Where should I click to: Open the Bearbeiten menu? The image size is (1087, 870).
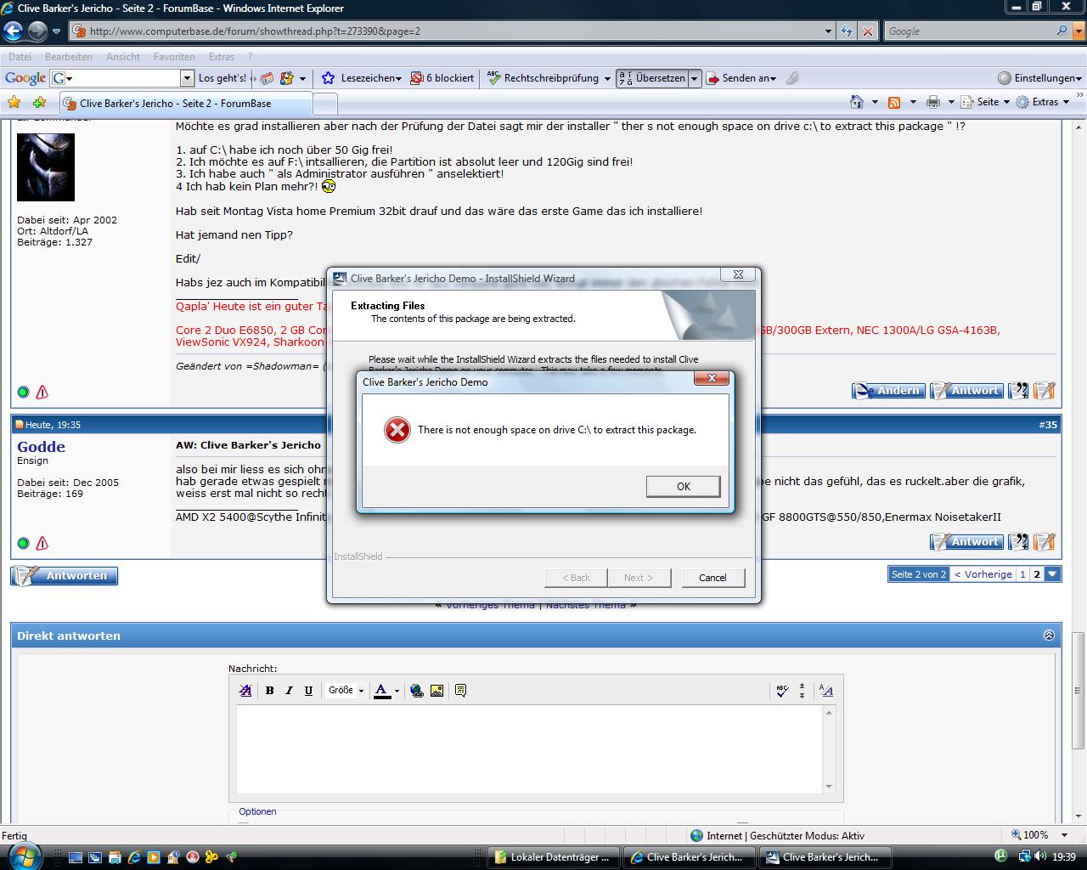point(69,57)
